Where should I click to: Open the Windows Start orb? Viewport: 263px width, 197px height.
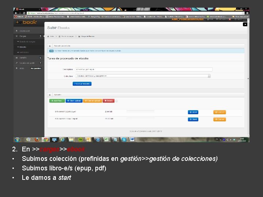pos(17,140)
